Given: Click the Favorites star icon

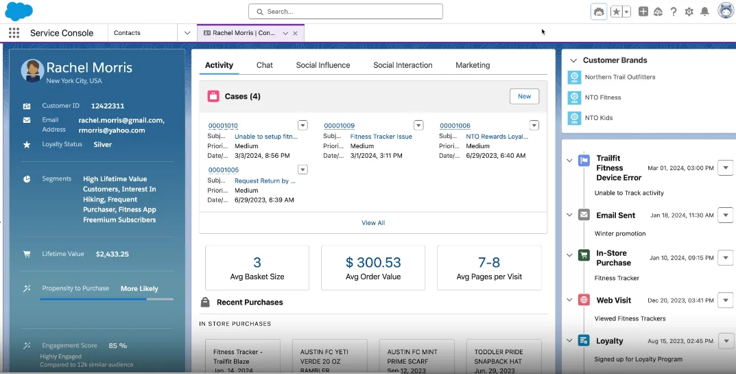Looking at the screenshot, I should pos(617,12).
